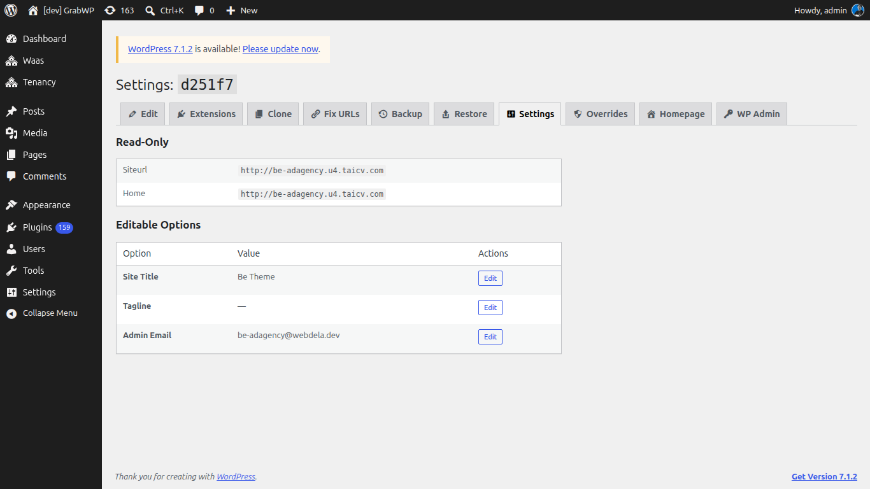Open the Backup tab
The height and width of the screenshot is (489, 870).
401,114
